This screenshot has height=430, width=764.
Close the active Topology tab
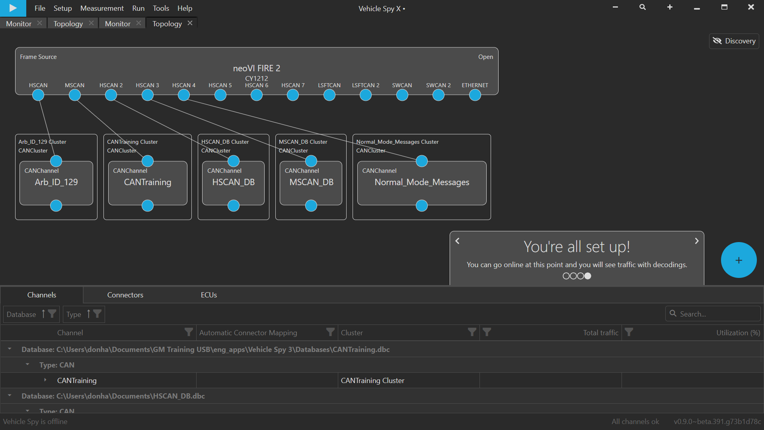click(190, 23)
